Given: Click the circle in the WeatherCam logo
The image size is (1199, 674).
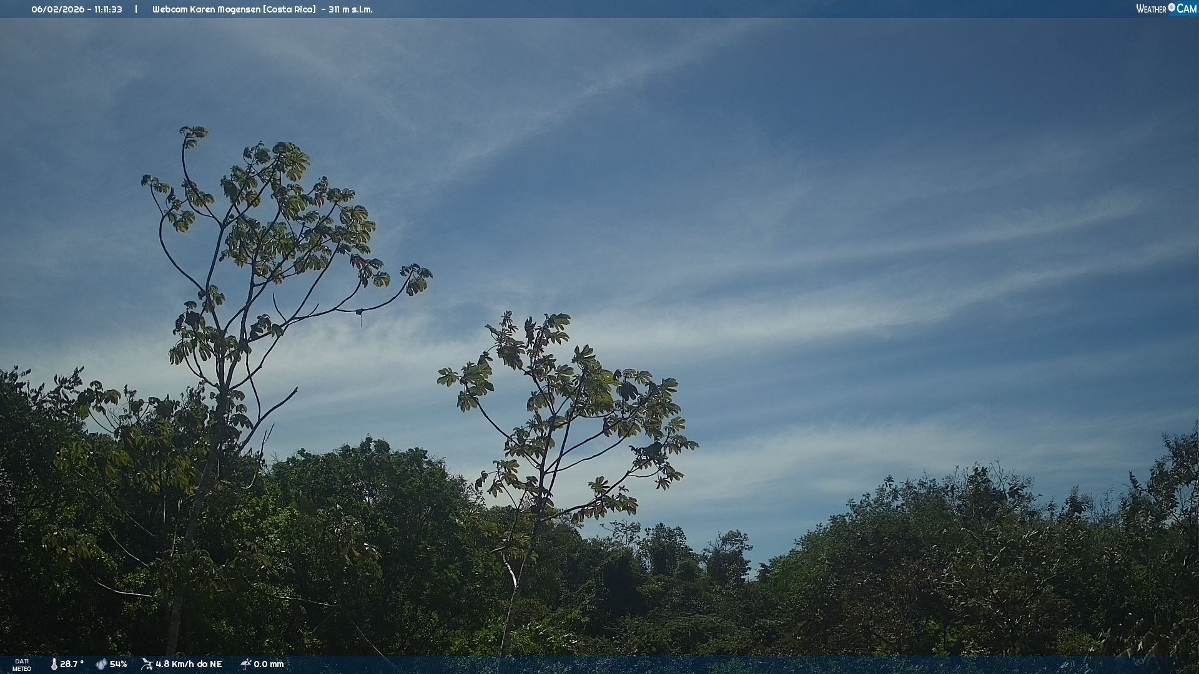Looking at the screenshot, I should tap(1172, 7).
